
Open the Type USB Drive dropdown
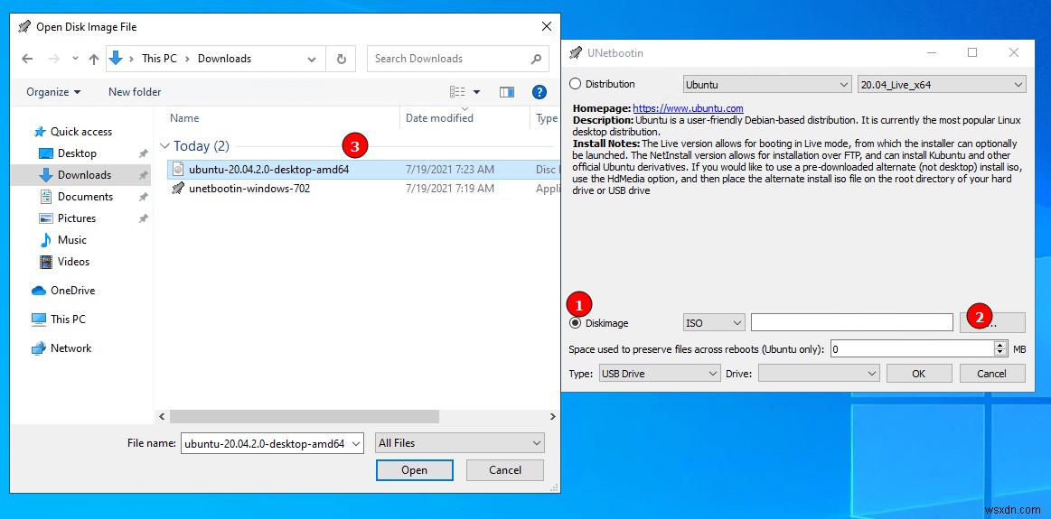click(x=660, y=374)
